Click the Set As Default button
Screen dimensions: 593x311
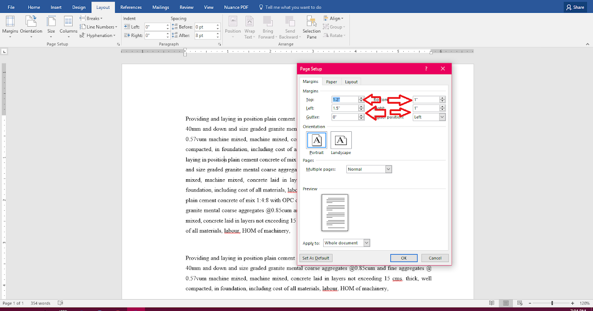tap(316, 258)
